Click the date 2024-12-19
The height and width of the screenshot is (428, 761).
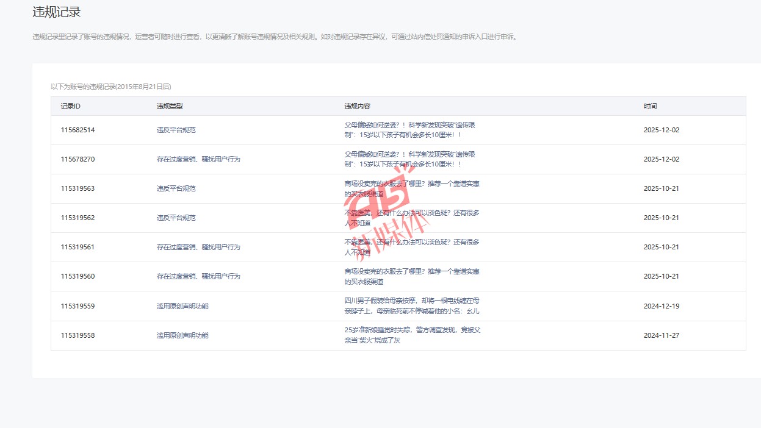pos(661,306)
